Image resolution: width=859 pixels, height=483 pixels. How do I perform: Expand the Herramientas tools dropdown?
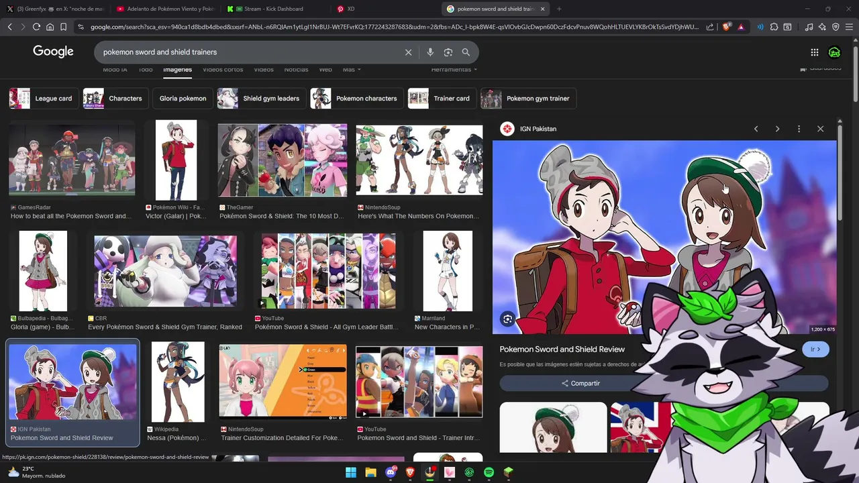tap(454, 69)
